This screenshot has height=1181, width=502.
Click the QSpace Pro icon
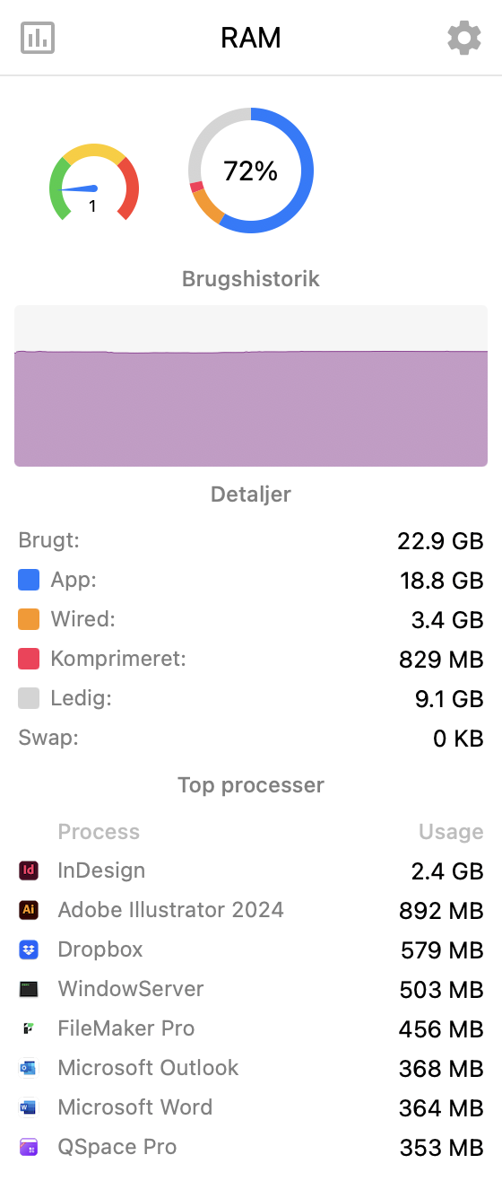29,1146
